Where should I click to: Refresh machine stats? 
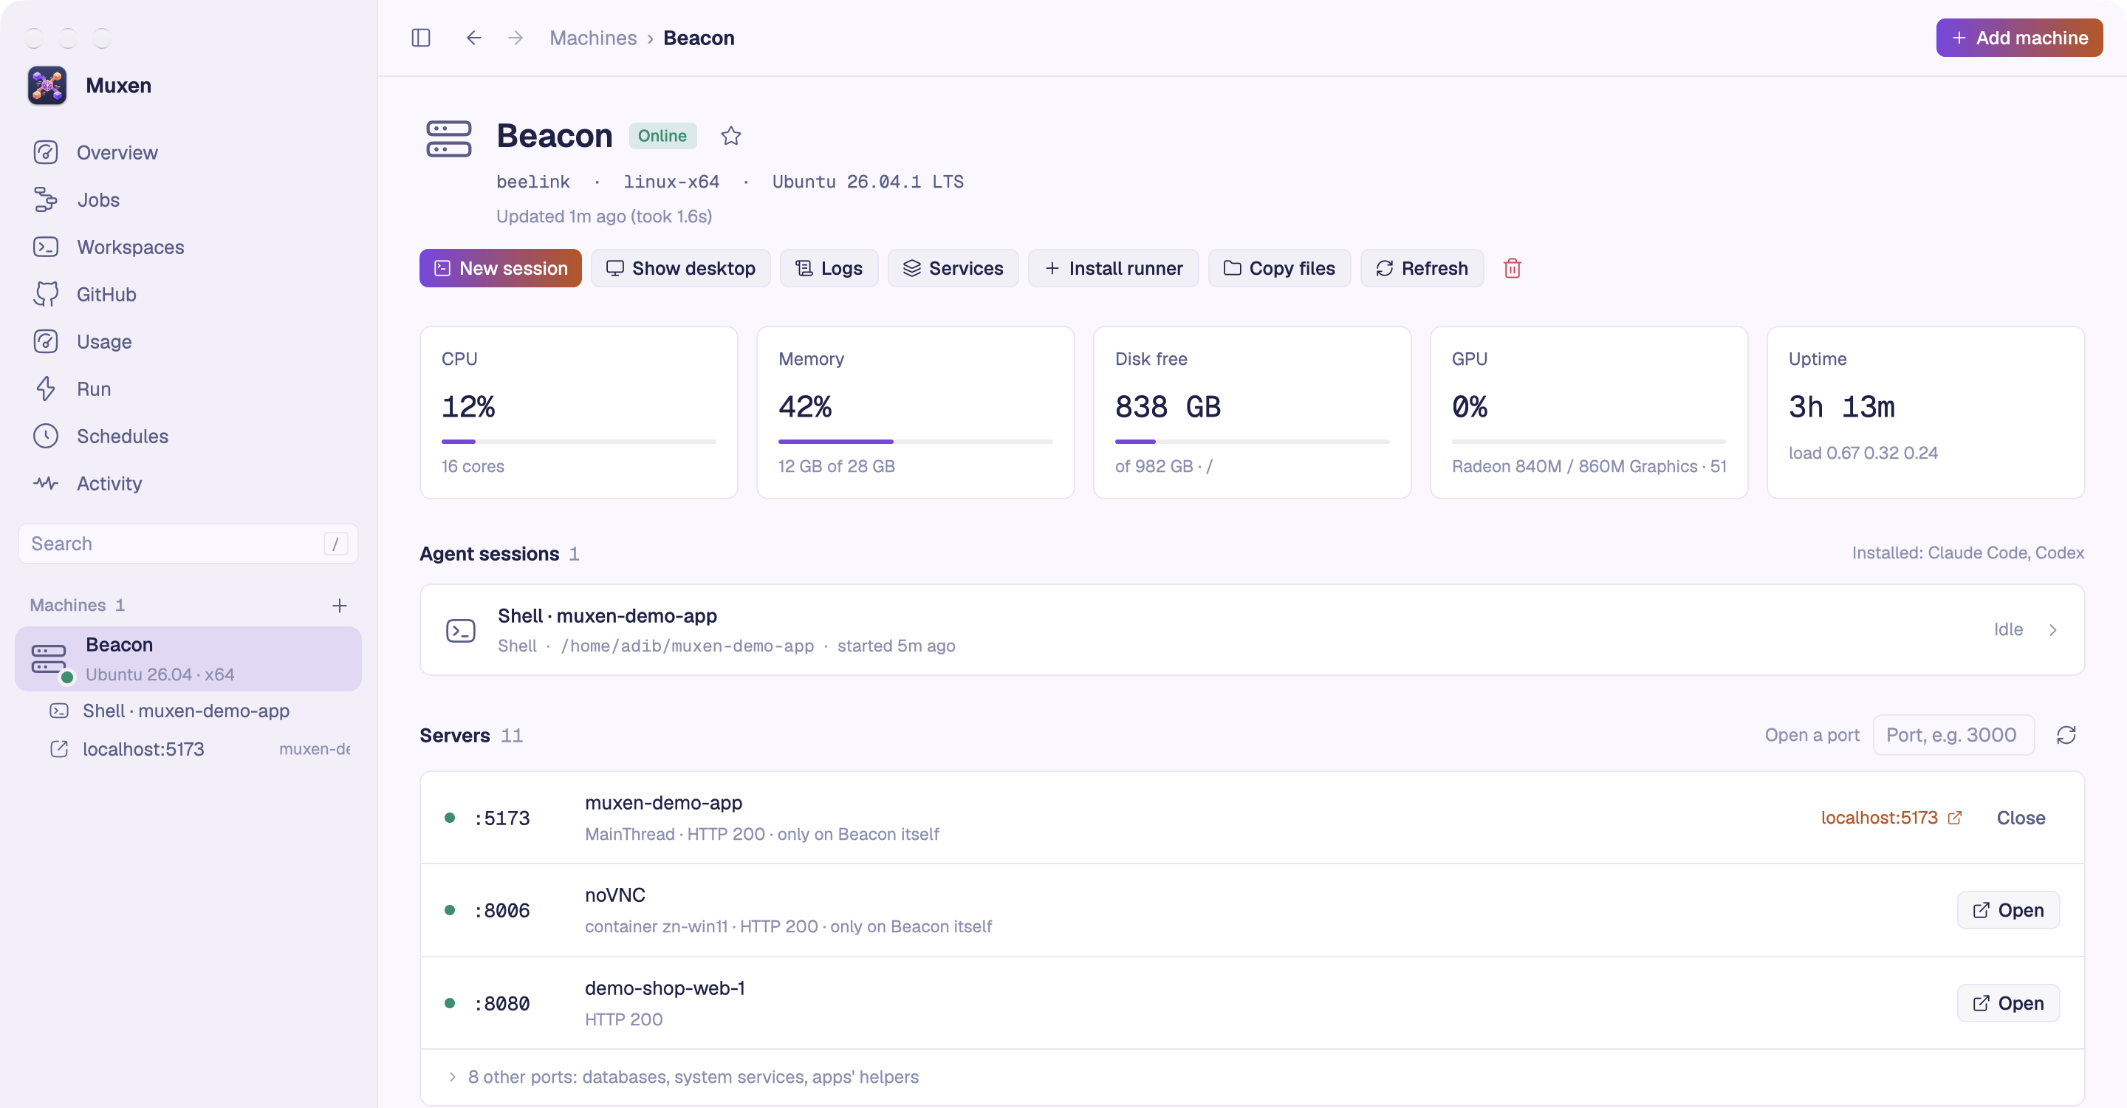pos(1422,268)
